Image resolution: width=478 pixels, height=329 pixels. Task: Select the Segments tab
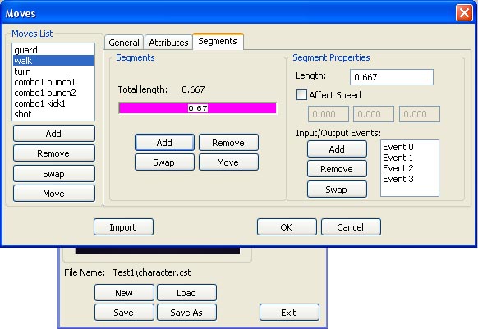point(218,41)
